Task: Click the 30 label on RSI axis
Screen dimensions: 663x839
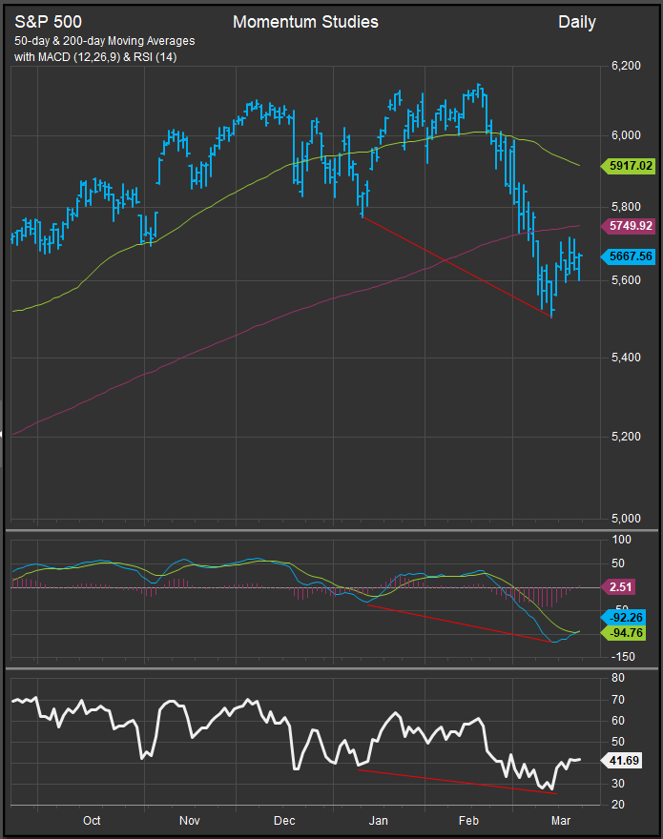Action: tap(618, 784)
